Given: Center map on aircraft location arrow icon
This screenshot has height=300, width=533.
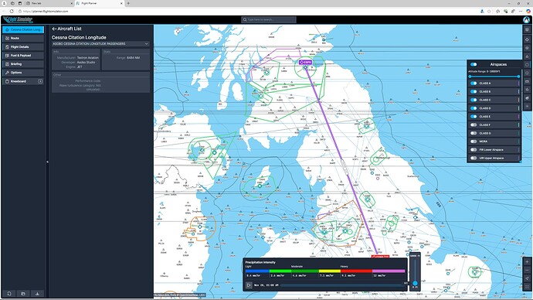Looking at the screenshot, I should pos(527,278).
